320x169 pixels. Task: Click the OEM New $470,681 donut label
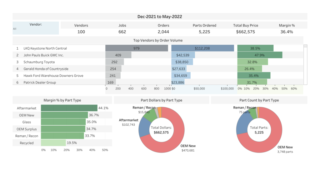click(188, 148)
